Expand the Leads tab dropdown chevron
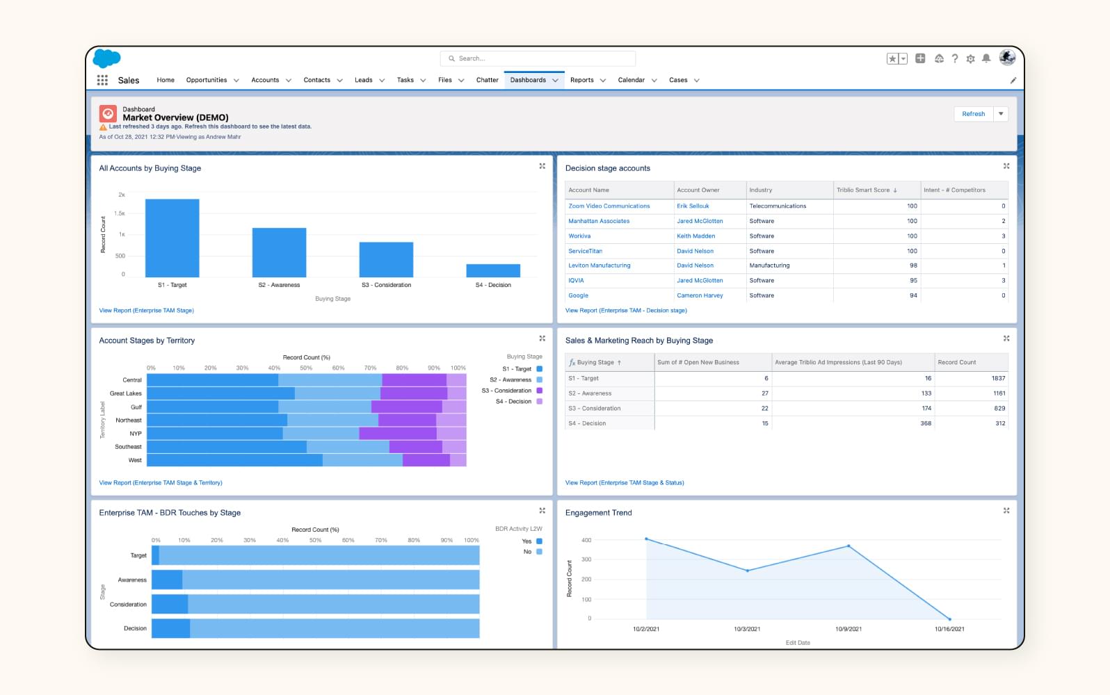Screen dimensions: 1110x695 pyautogui.click(x=382, y=81)
